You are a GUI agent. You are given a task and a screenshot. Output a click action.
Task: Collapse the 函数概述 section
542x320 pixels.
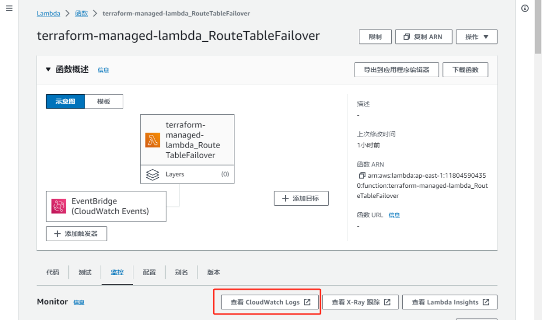pyautogui.click(x=49, y=69)
